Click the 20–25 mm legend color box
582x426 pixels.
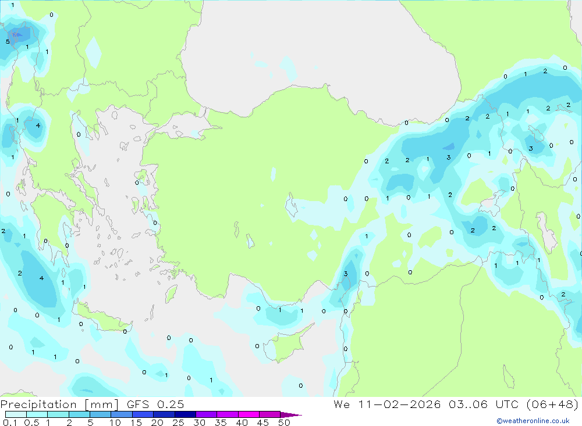(x=164, y=414)
